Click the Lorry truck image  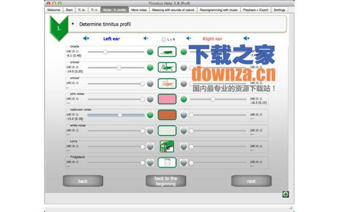click(167, 146)
